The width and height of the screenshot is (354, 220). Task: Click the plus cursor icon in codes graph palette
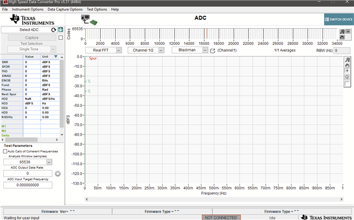[x=348, y=32]
